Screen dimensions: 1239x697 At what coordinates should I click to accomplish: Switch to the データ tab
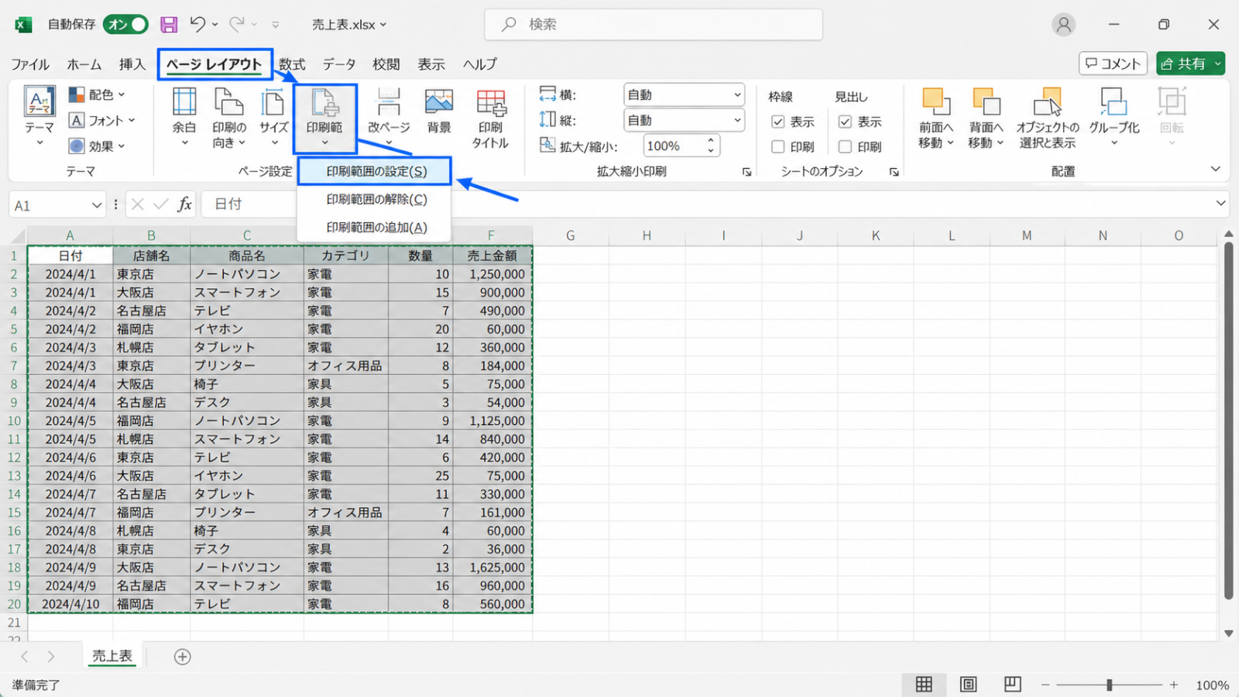(x=339, y=64)
